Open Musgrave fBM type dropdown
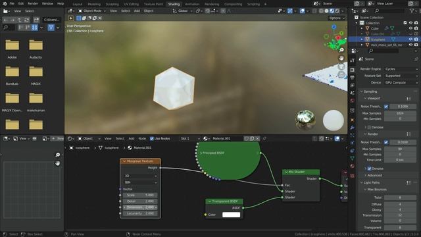 coord(140,182)
